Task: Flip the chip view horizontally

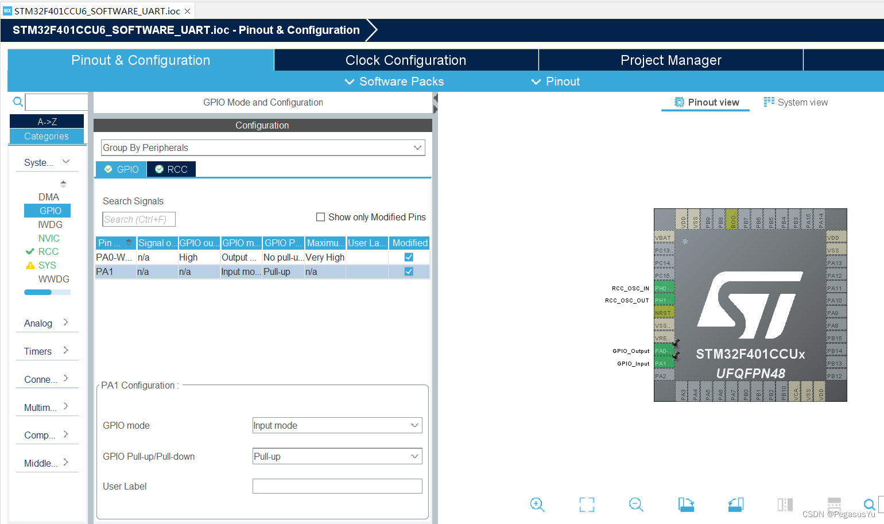Action: click(785, 504)
